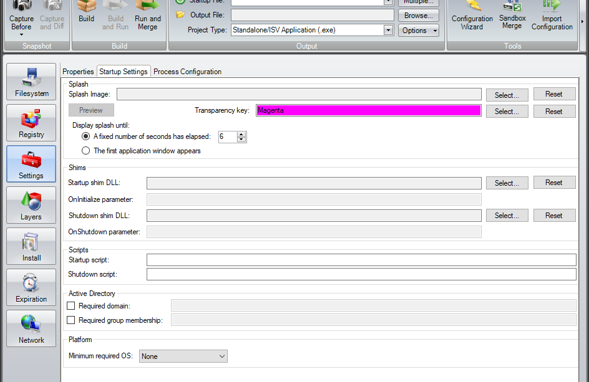
Task: Enable the Required domain checkbox
Action: click(71, 306)
